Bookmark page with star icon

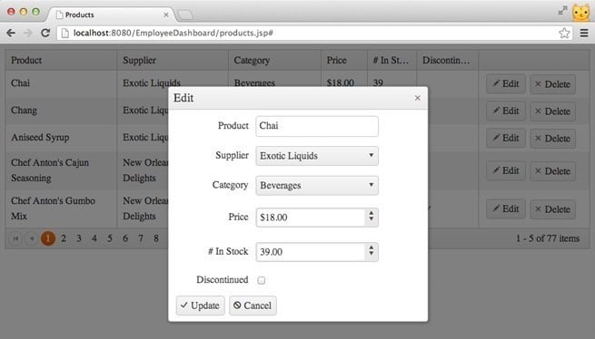pos(564,33)
